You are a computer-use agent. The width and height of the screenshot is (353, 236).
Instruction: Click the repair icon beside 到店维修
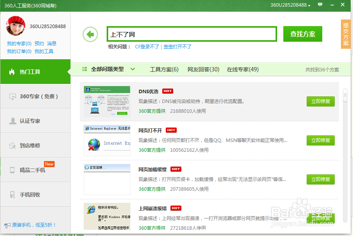click(x=12, y=146)
